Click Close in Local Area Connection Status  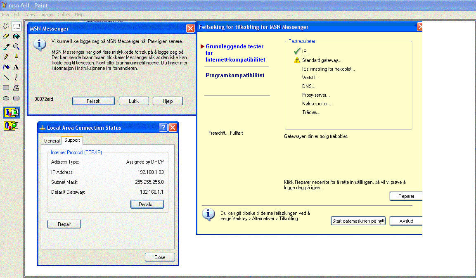160,257
